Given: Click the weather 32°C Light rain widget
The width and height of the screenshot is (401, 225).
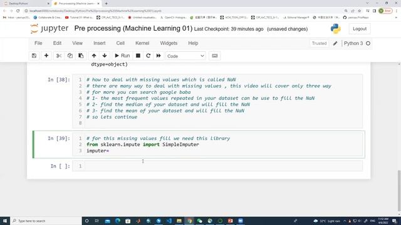Looking at the screenshot, I should coord(327,221).
